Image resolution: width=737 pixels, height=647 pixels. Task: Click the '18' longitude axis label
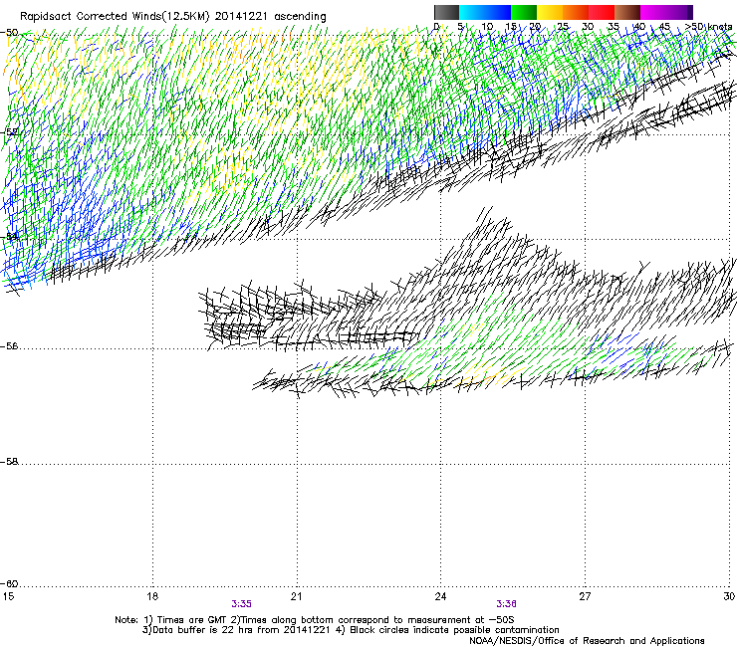(152, 596)
